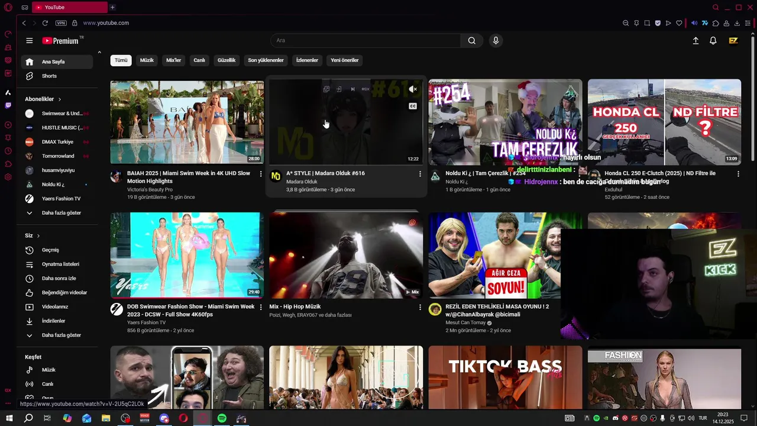Open options menu for Honda CL 250 video
This screenshot has width=757, height=426.
(738, 174)
